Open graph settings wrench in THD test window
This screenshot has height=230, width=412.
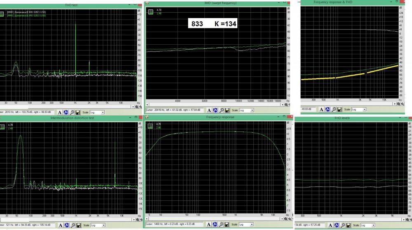[x=72, y=113]
